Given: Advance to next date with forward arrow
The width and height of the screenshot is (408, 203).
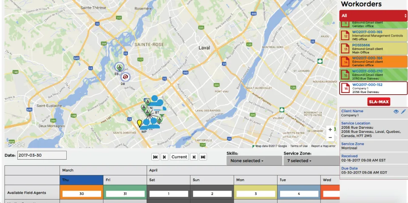Looking at the screenshot, I should pos(194,157).
